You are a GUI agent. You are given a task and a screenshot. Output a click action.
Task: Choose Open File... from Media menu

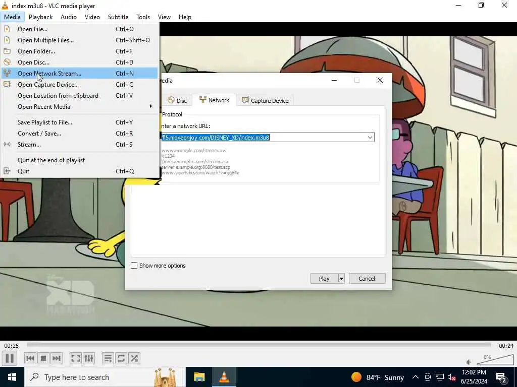(x=79, y=29)
